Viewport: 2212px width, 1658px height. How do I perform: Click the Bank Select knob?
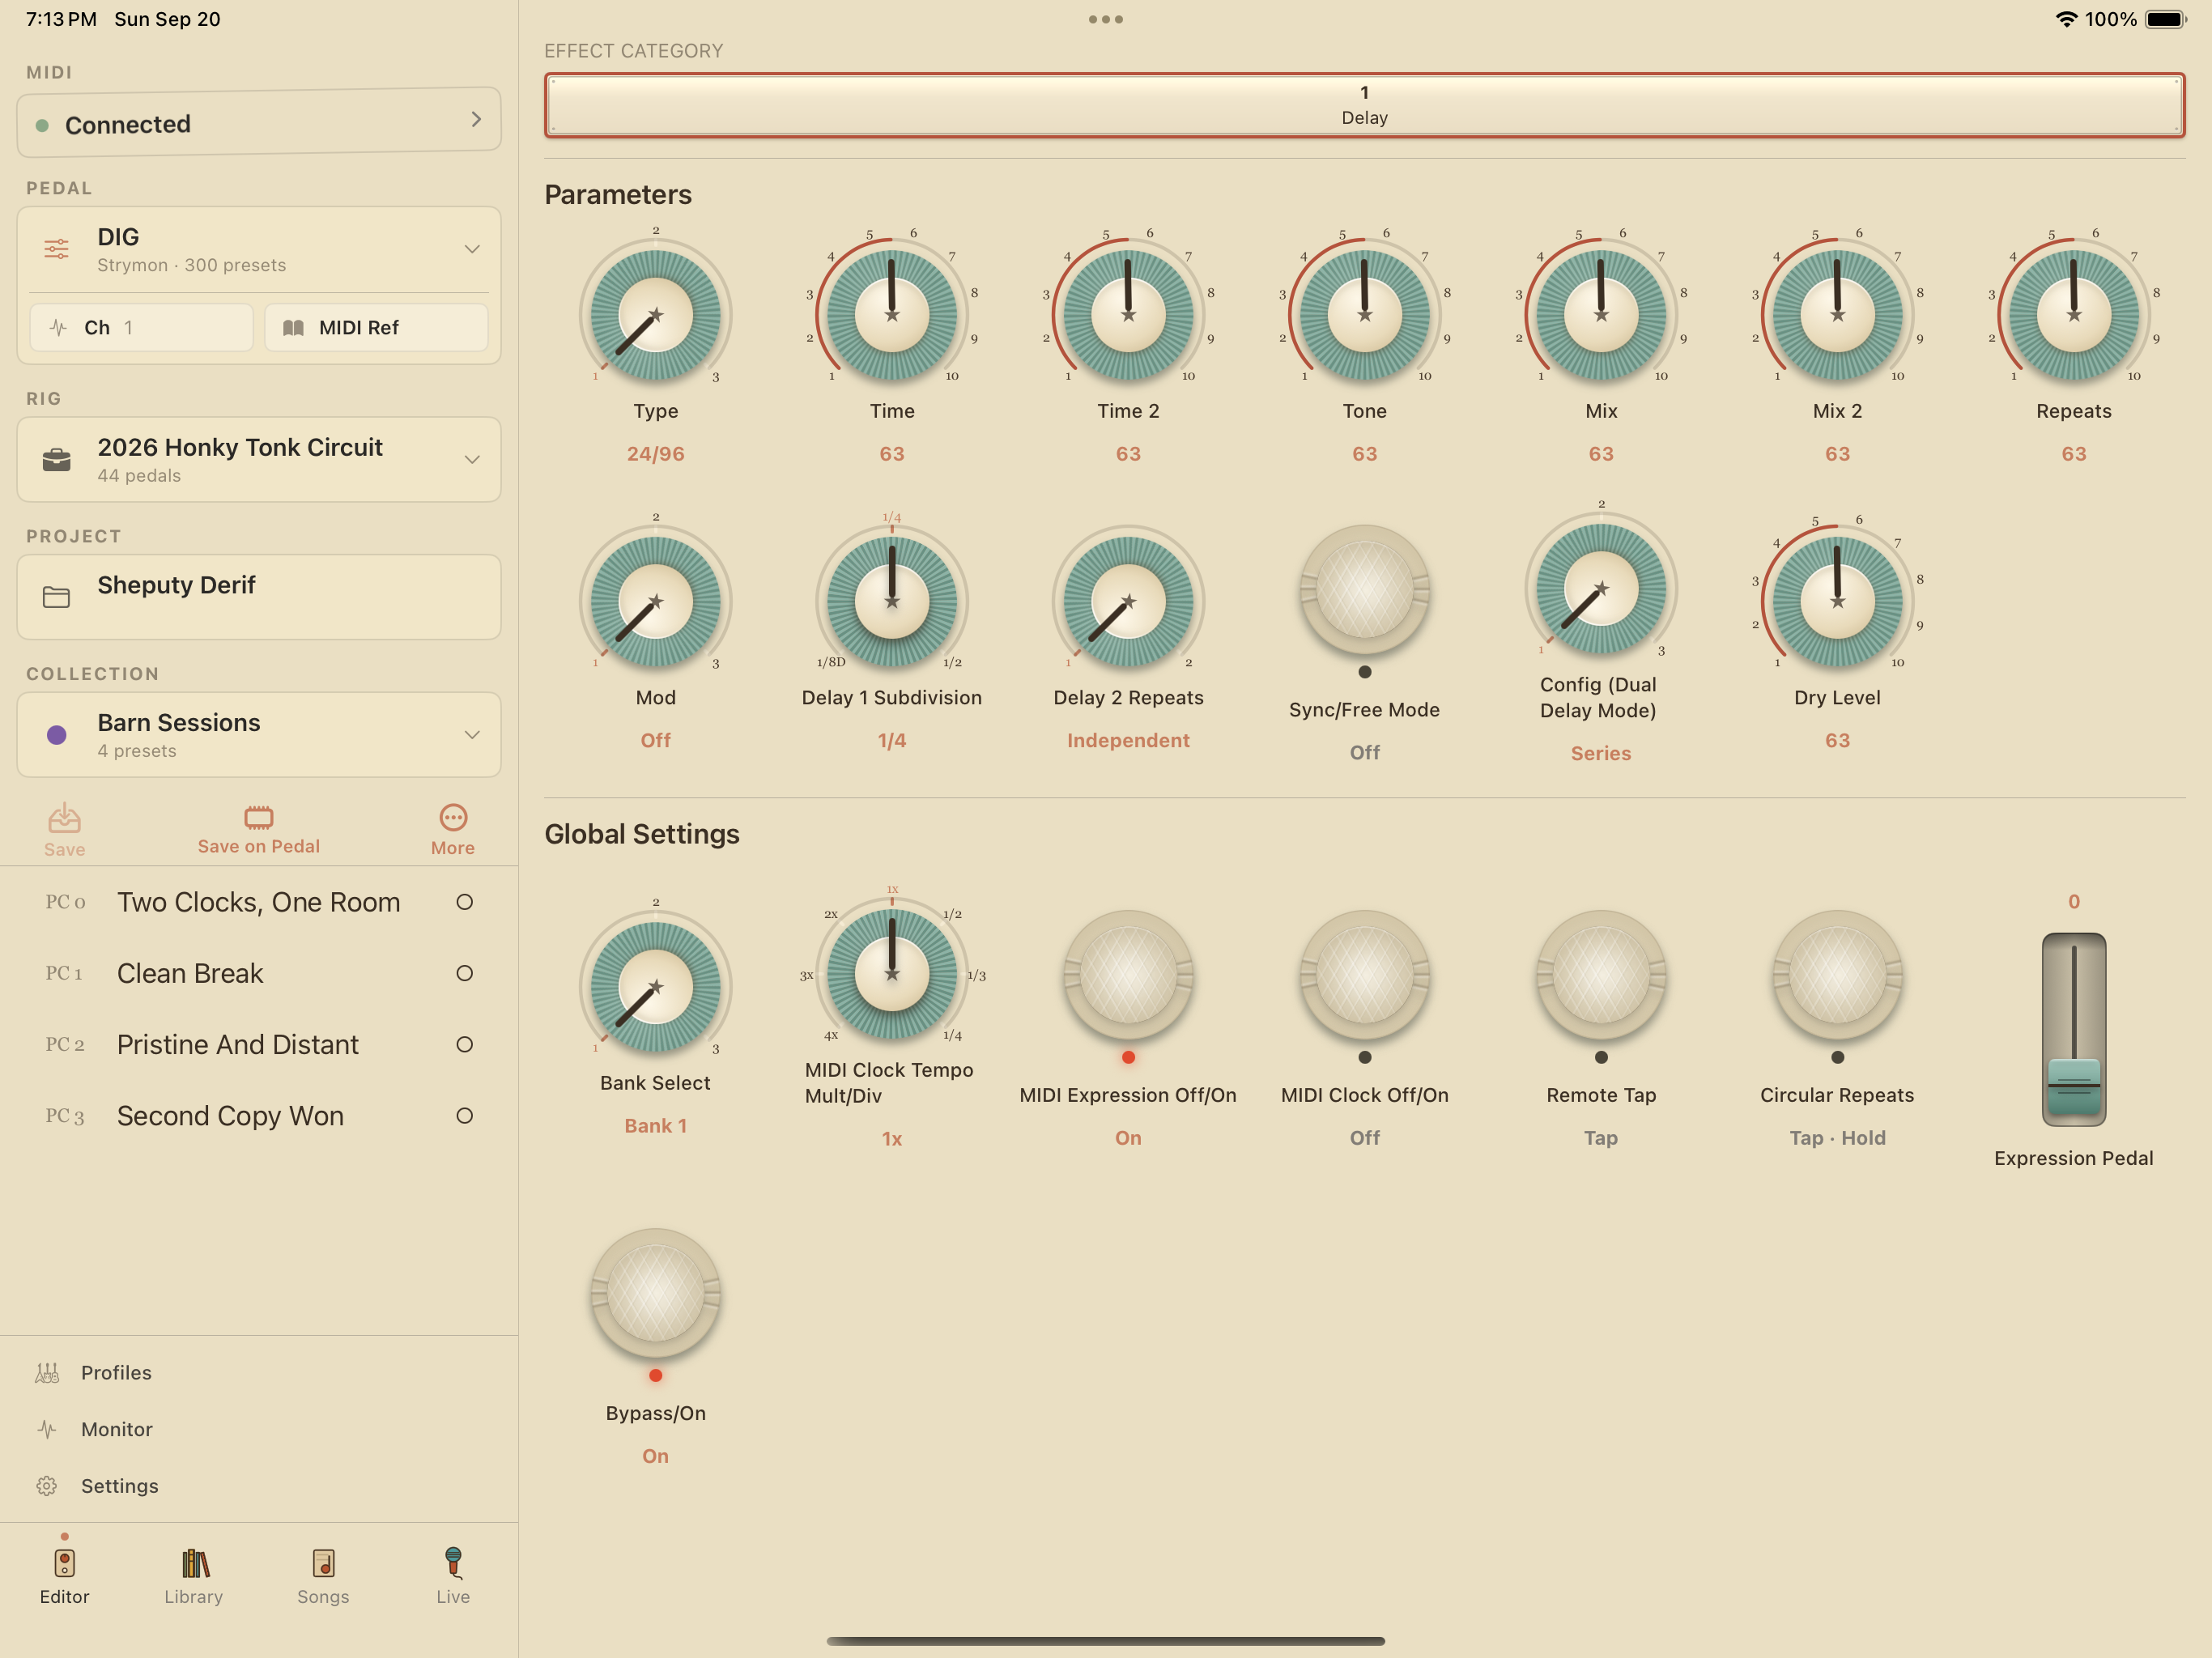pos(656,987)
